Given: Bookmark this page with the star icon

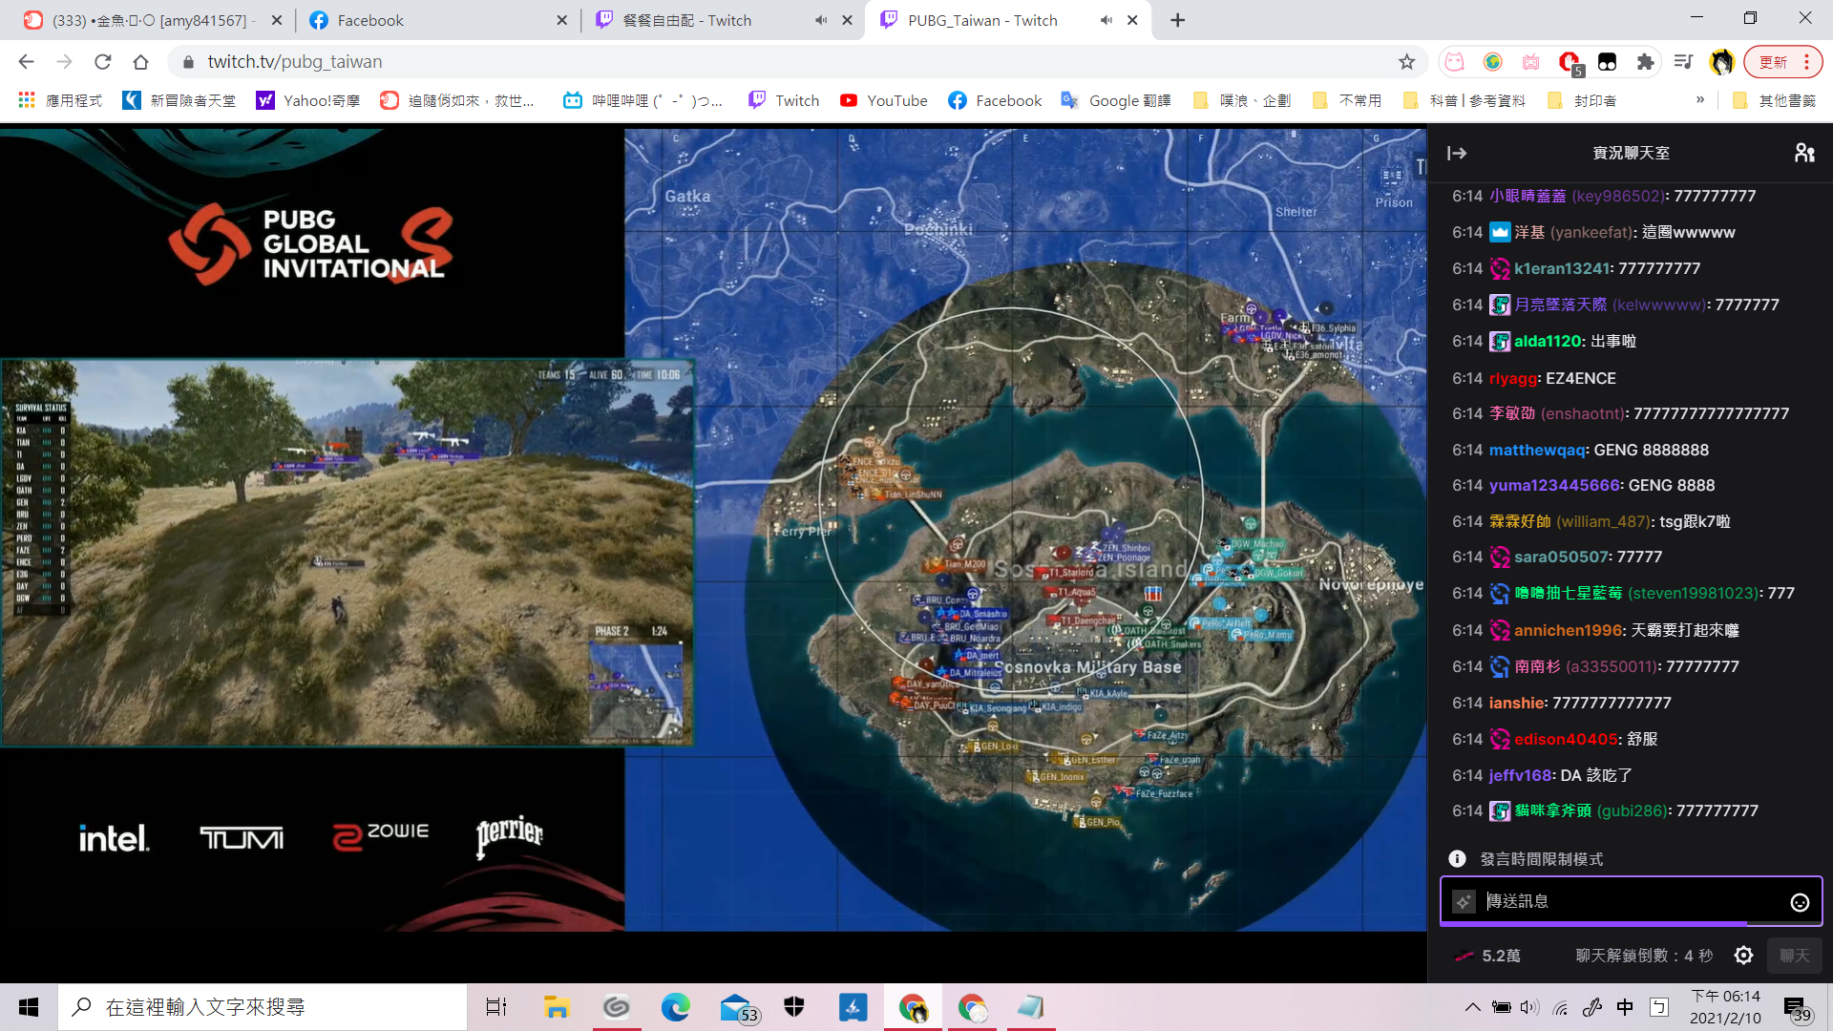Looking at the screenshot, I should tap(1406, 62).
